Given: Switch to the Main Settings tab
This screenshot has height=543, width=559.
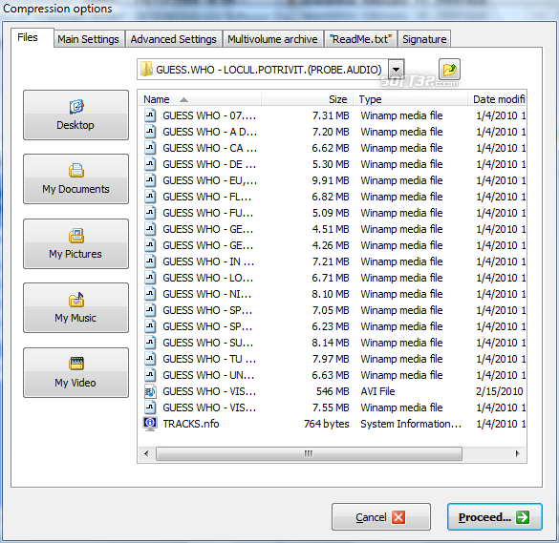Looking at the screenshot, I should click(88, 39).
